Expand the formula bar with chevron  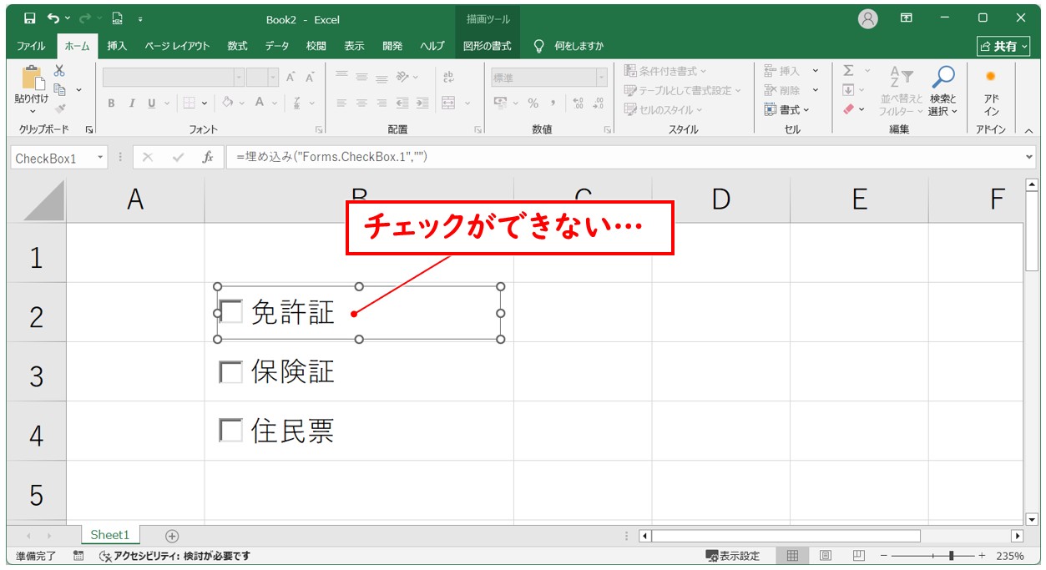pos(1028,157)
